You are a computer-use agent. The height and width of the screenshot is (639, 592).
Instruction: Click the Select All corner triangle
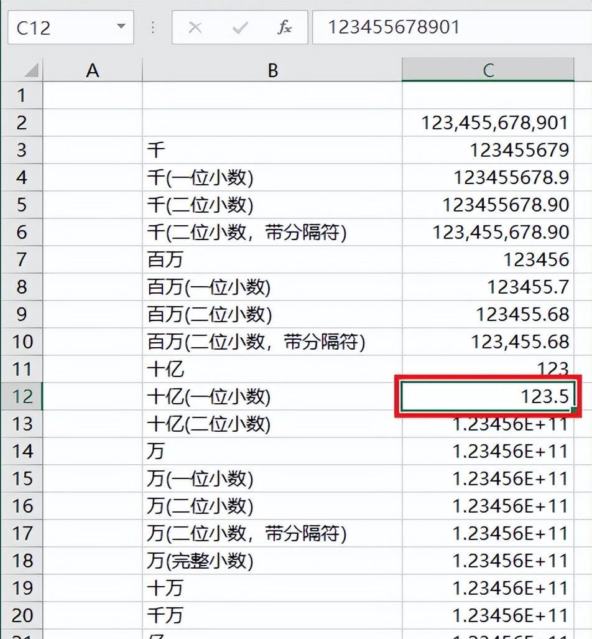[x=31, y=70]
